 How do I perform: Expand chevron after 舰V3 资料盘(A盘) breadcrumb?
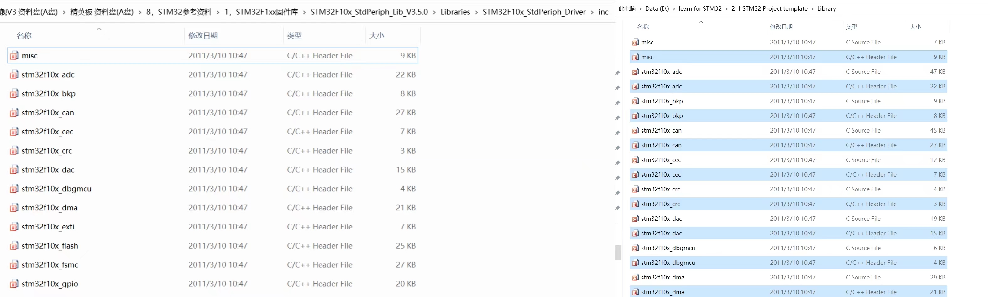click(64, 12)
